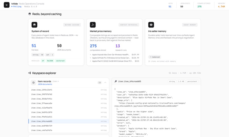Screen dimensions: 229x137
Task: Click the Apple AirPods Pro 3 listing
Action: (x=114, y=58)
